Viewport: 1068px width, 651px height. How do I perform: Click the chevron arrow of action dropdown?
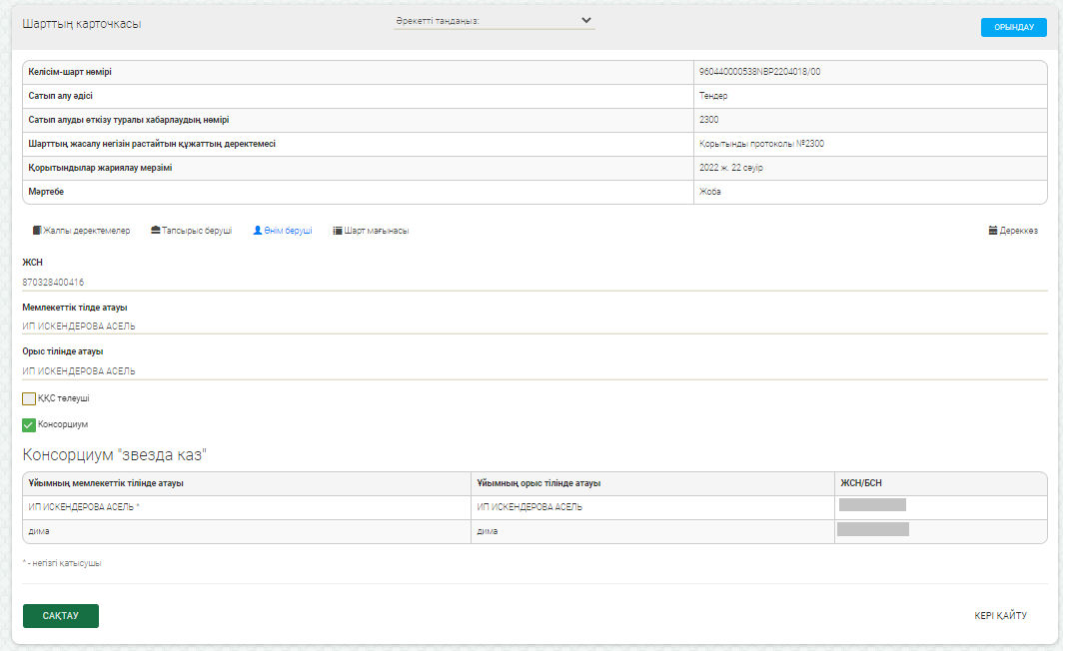tap(586, 20)
